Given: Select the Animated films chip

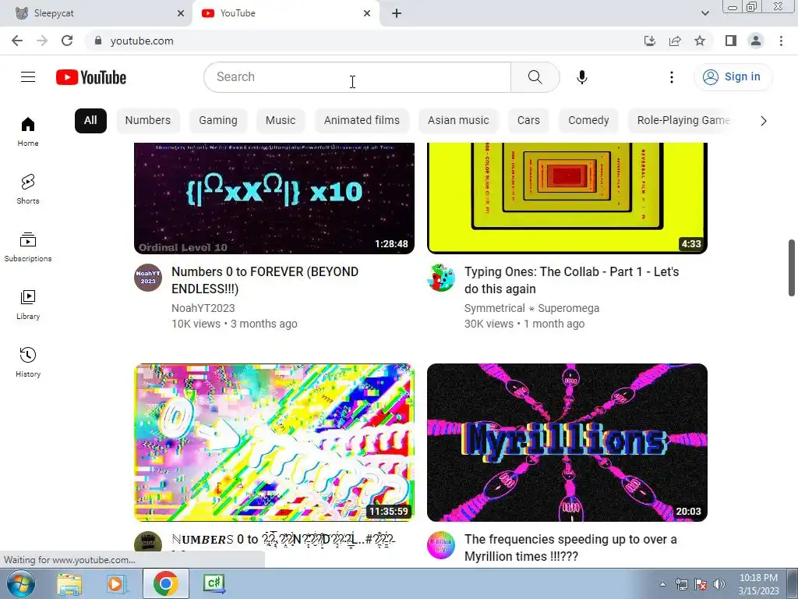Looking at the screenshot, I should [x=362, y=121].
